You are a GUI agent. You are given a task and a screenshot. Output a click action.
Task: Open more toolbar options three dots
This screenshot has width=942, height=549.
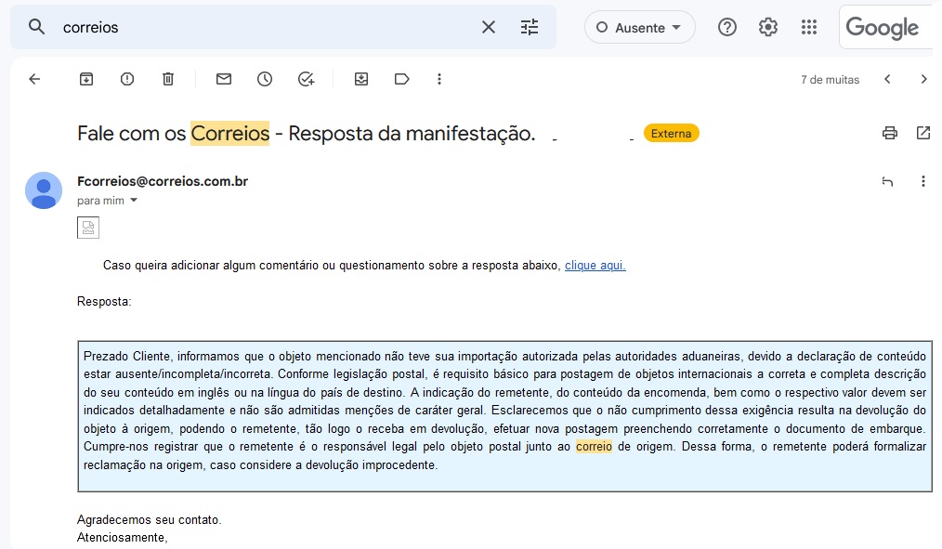click(439, 79)
